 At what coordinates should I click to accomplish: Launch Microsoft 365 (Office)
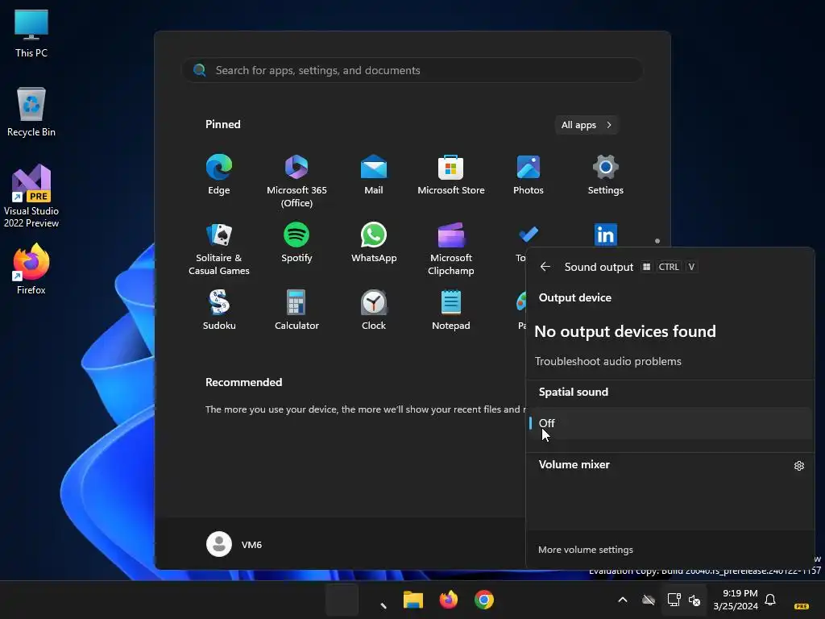point(296,181)
